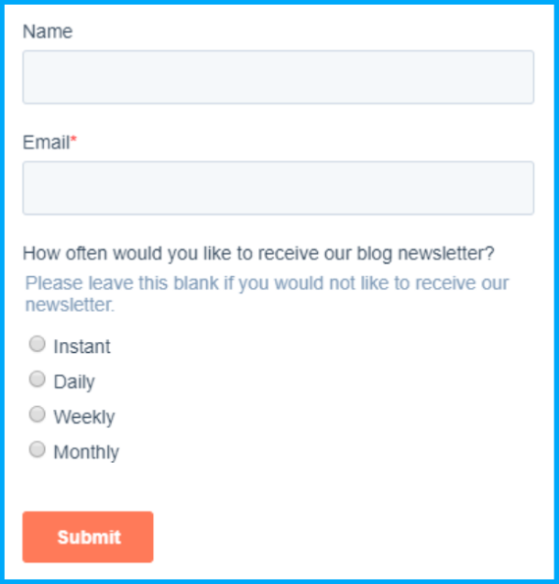
Task: Click the Name field label
Action: pos(48,31)
